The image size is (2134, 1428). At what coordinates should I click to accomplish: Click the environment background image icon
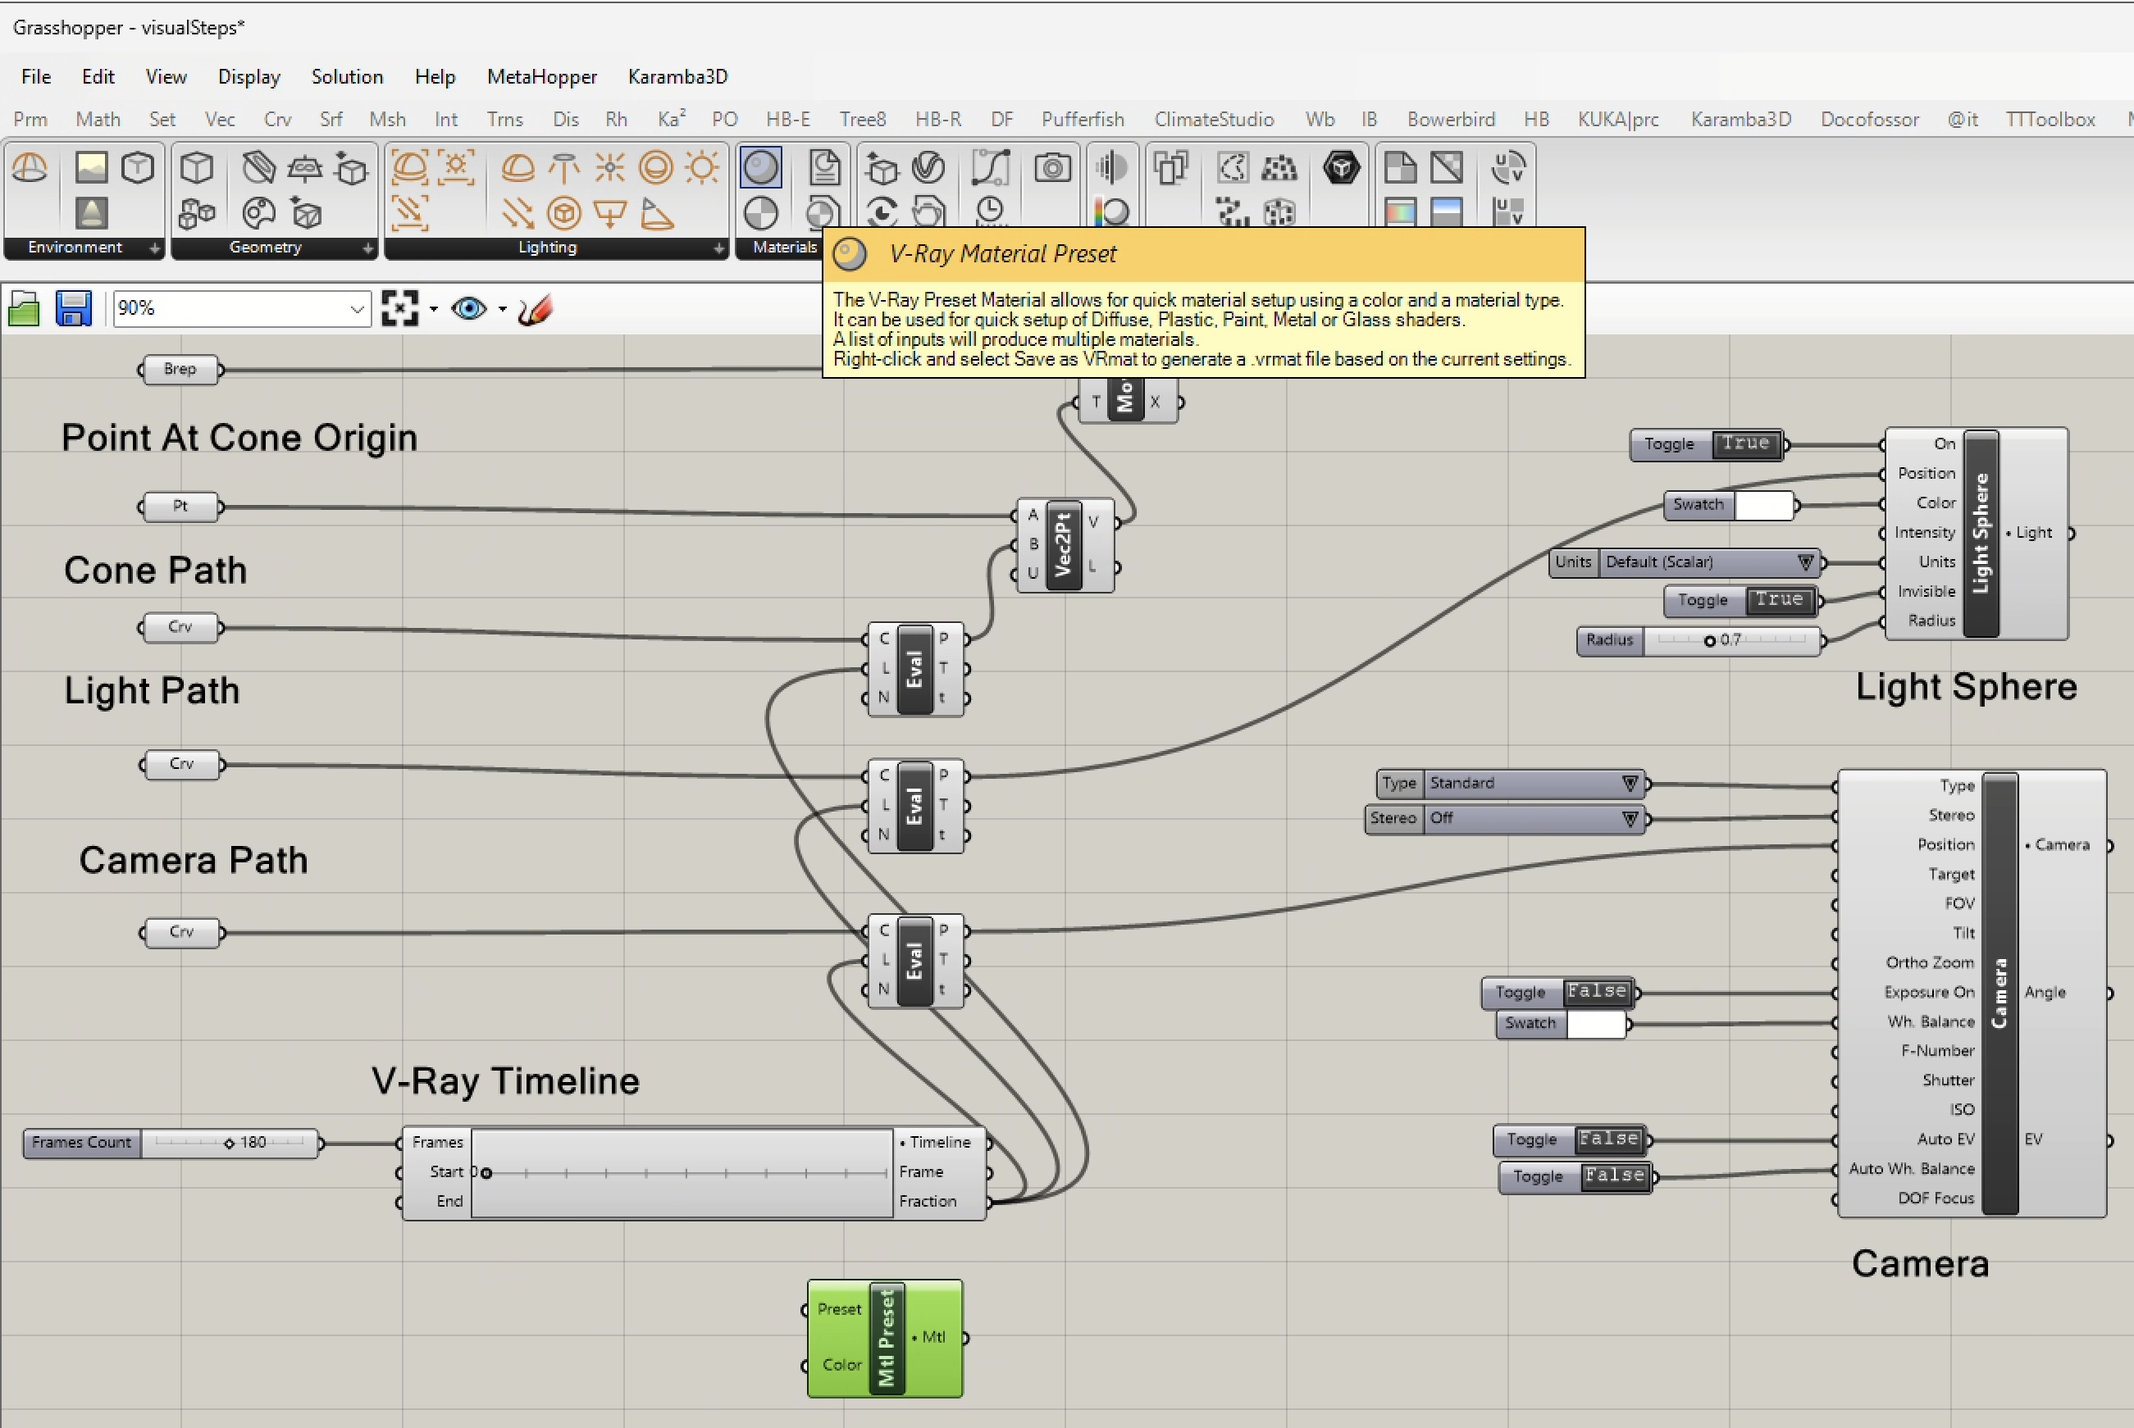tap(91, 167)
